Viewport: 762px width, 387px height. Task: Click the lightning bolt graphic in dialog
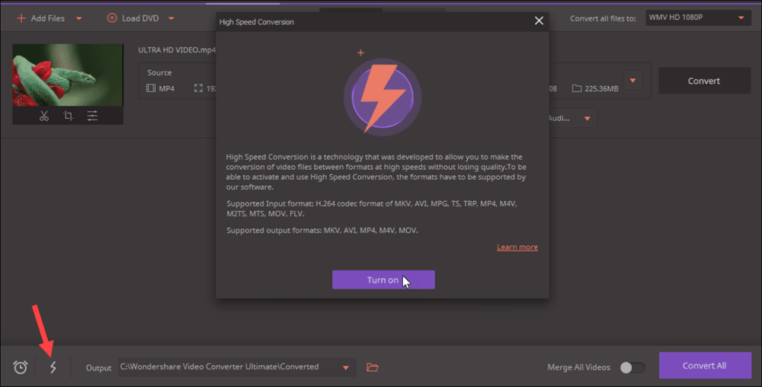point(383,97)
